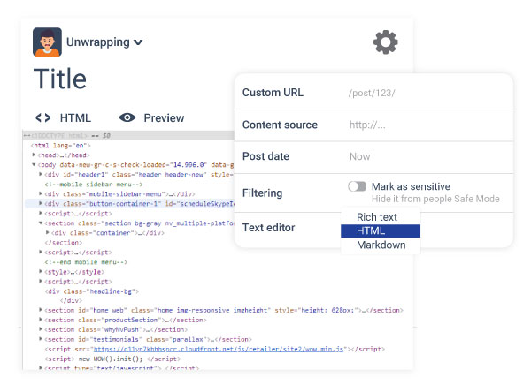Choose HTML in text editor list
Viewport: 531px width, 385px height.
pos(371,230)
